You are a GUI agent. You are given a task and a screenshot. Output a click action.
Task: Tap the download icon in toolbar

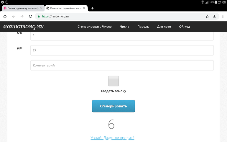pos(215,17)
